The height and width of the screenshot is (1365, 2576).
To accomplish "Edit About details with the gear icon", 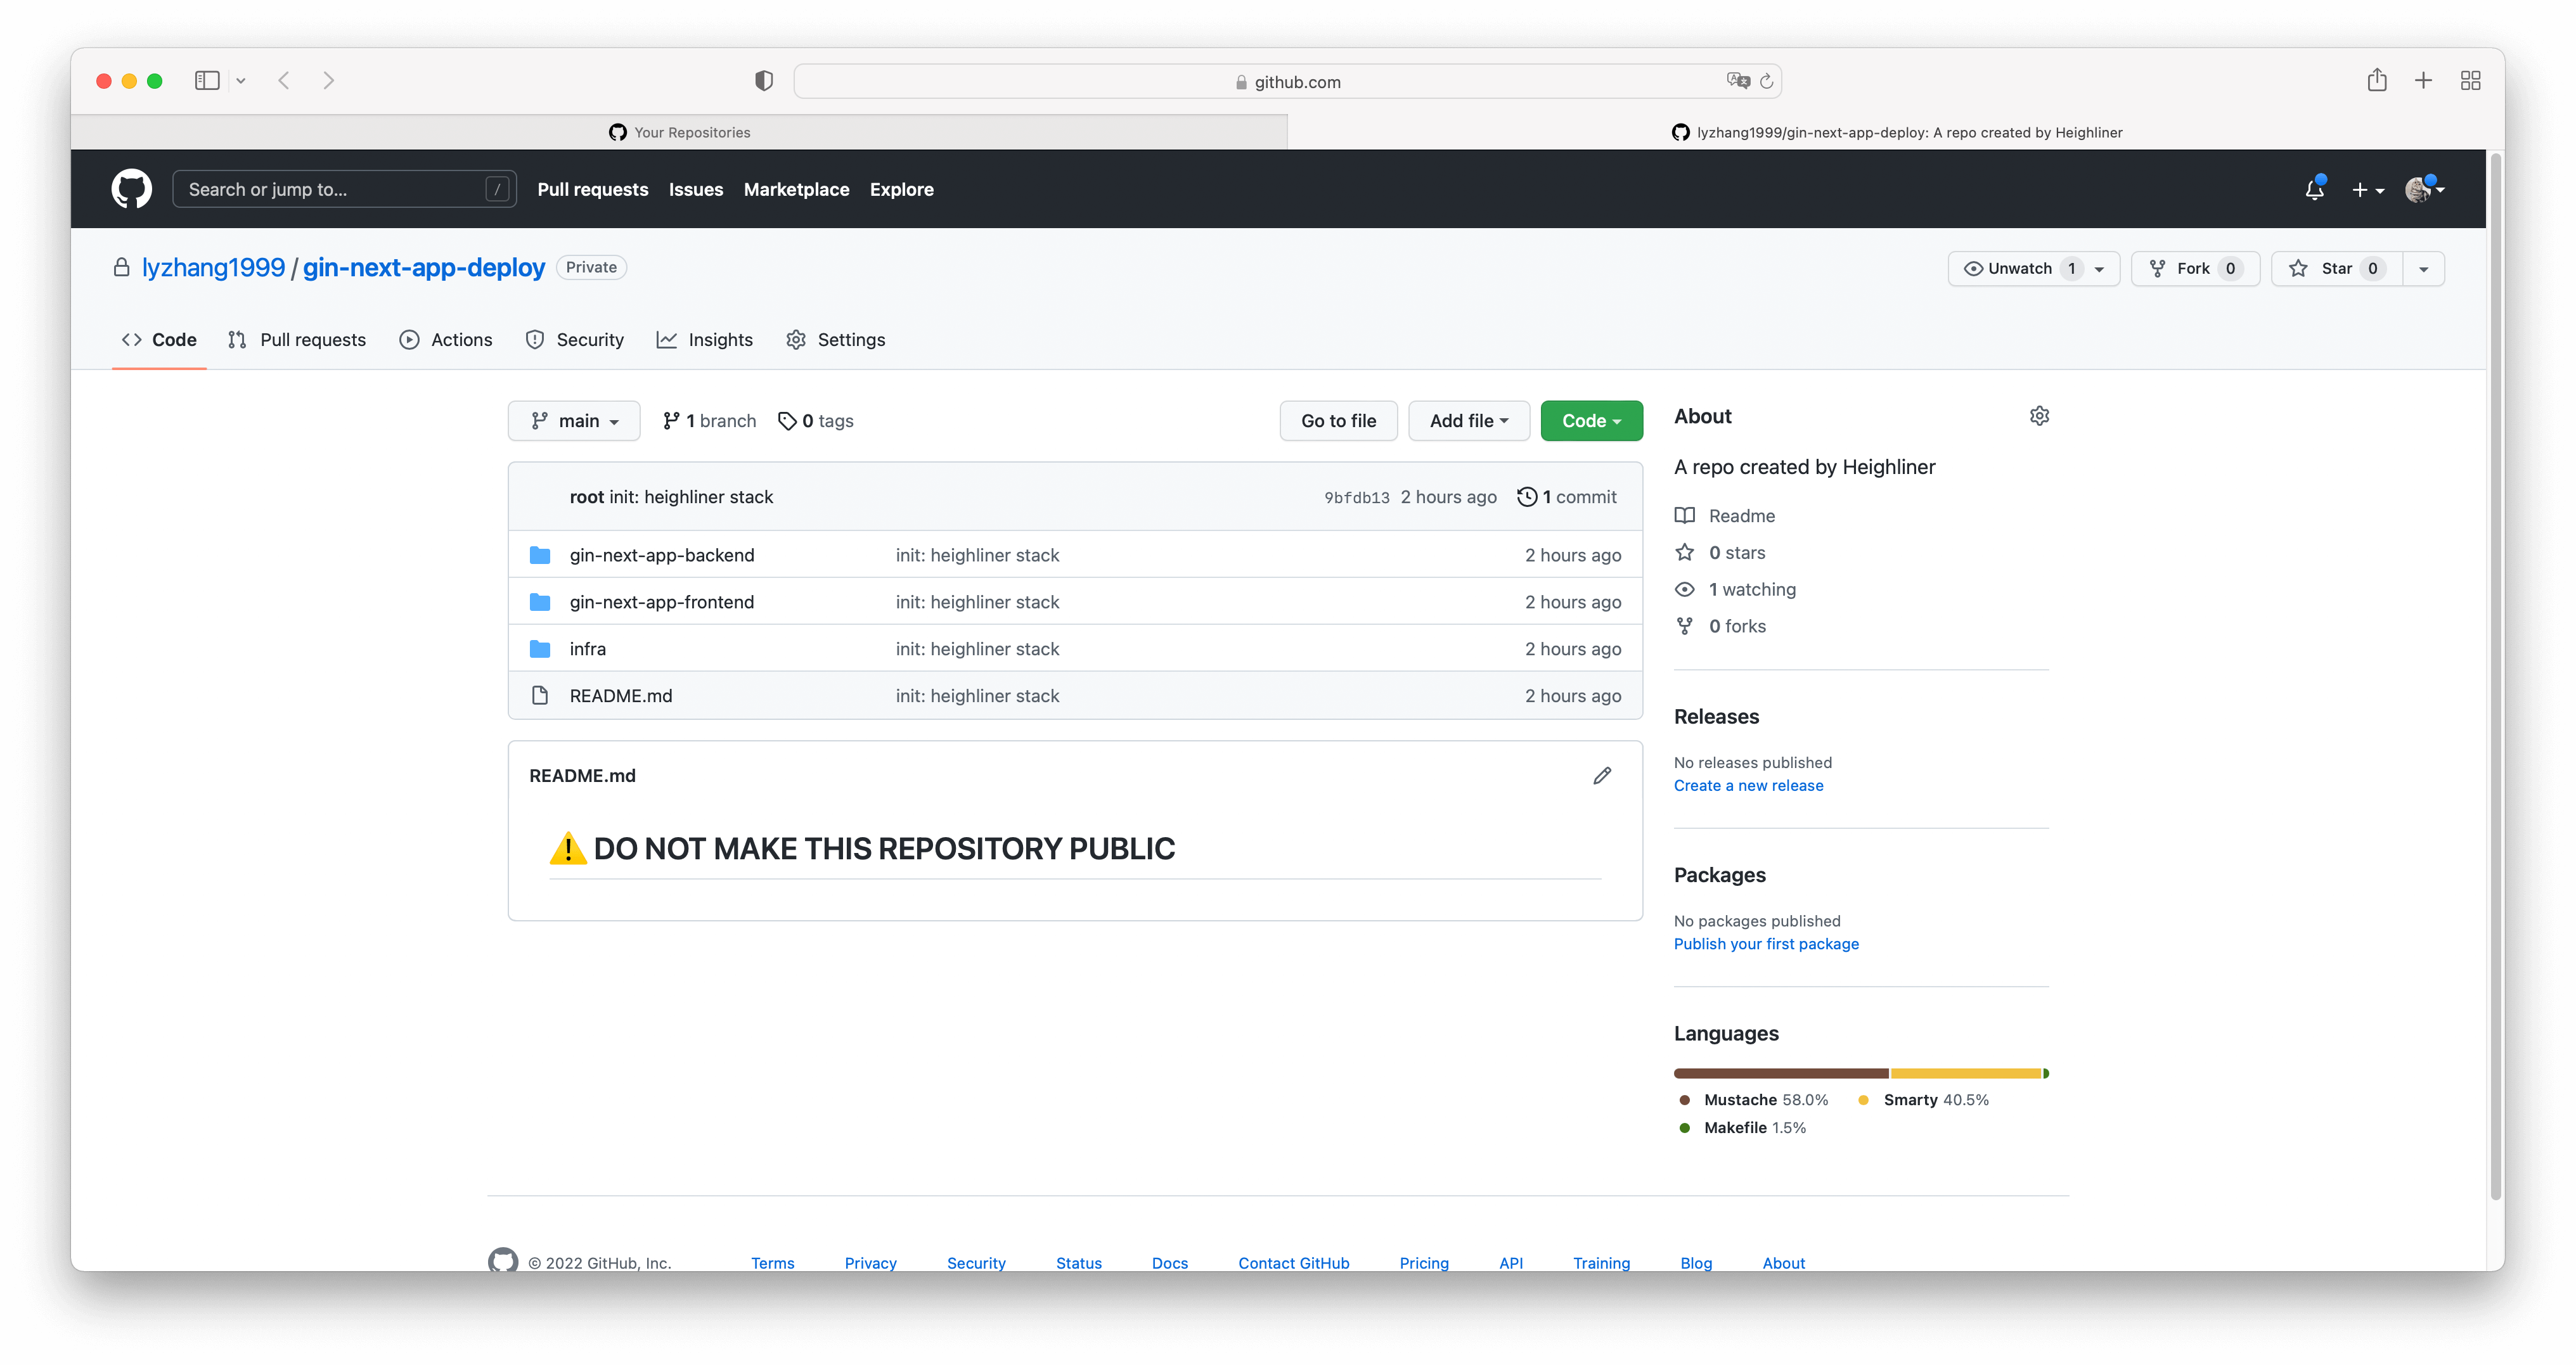I will point(2039,416).
